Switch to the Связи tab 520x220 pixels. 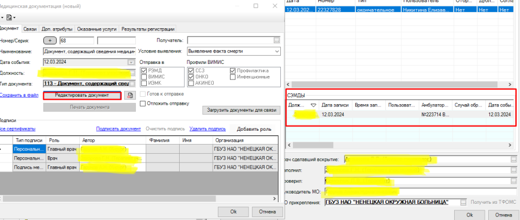(30, 29)
